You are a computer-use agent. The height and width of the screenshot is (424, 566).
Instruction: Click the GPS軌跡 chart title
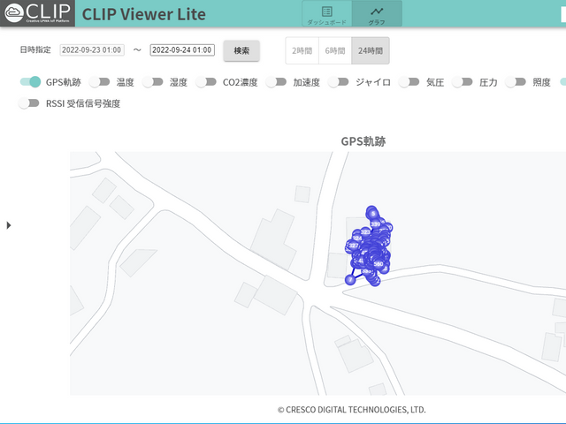click(363, 141)
